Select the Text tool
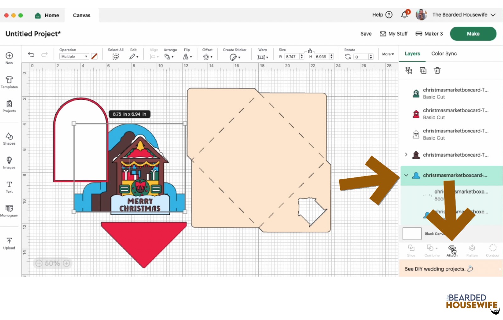This screenshot has height=320, width=503. pos(9,187)
